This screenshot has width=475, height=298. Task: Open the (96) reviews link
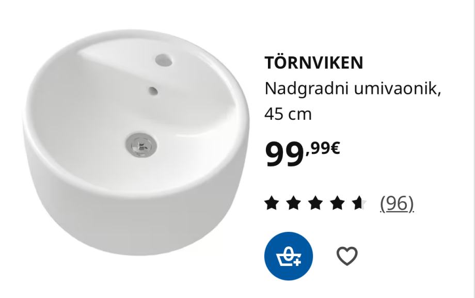click(397, 203)
